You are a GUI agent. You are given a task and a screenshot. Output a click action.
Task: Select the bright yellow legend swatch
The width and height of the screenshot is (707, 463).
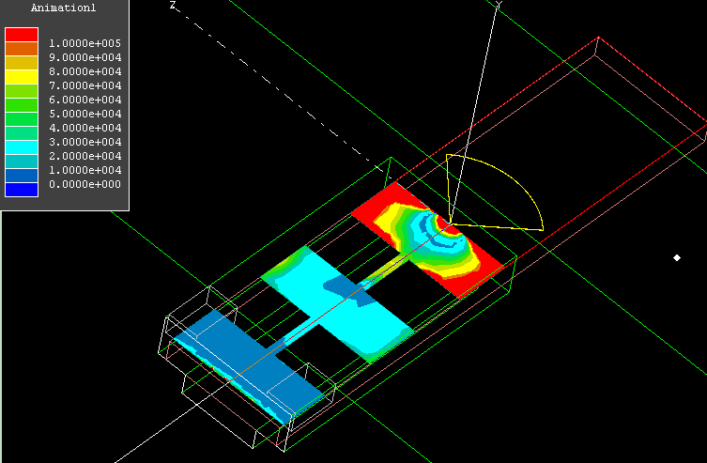tap(22, 77)
